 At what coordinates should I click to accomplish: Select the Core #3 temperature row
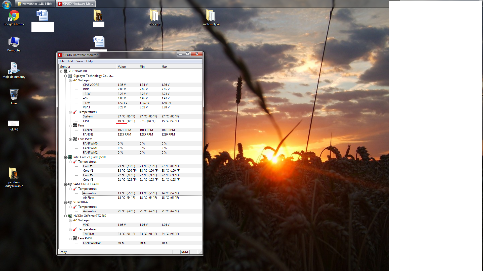point(142,180)
